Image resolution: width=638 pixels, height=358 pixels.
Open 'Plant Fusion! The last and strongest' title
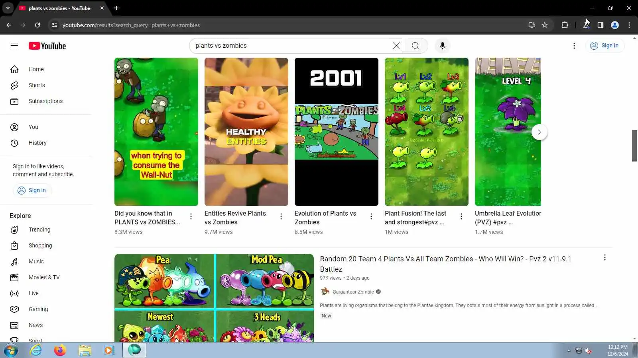[415, 218]
